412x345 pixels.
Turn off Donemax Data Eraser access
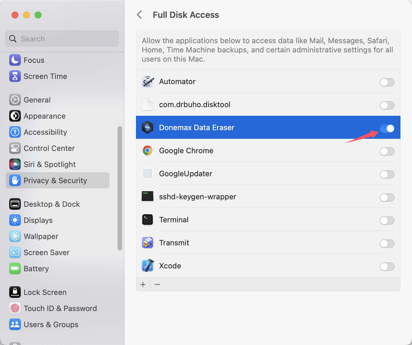(x=387, y=128)
